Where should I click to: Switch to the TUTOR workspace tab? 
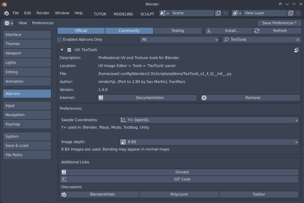100,14
